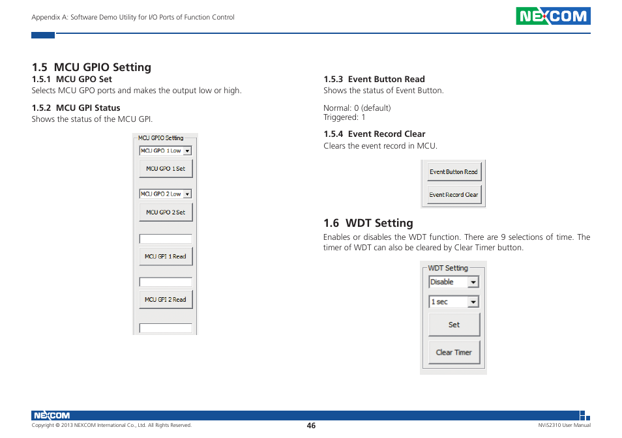Screen dimensions: 622x438
Task: Click the MCU GPO 2 Set button
Action: 166,212
